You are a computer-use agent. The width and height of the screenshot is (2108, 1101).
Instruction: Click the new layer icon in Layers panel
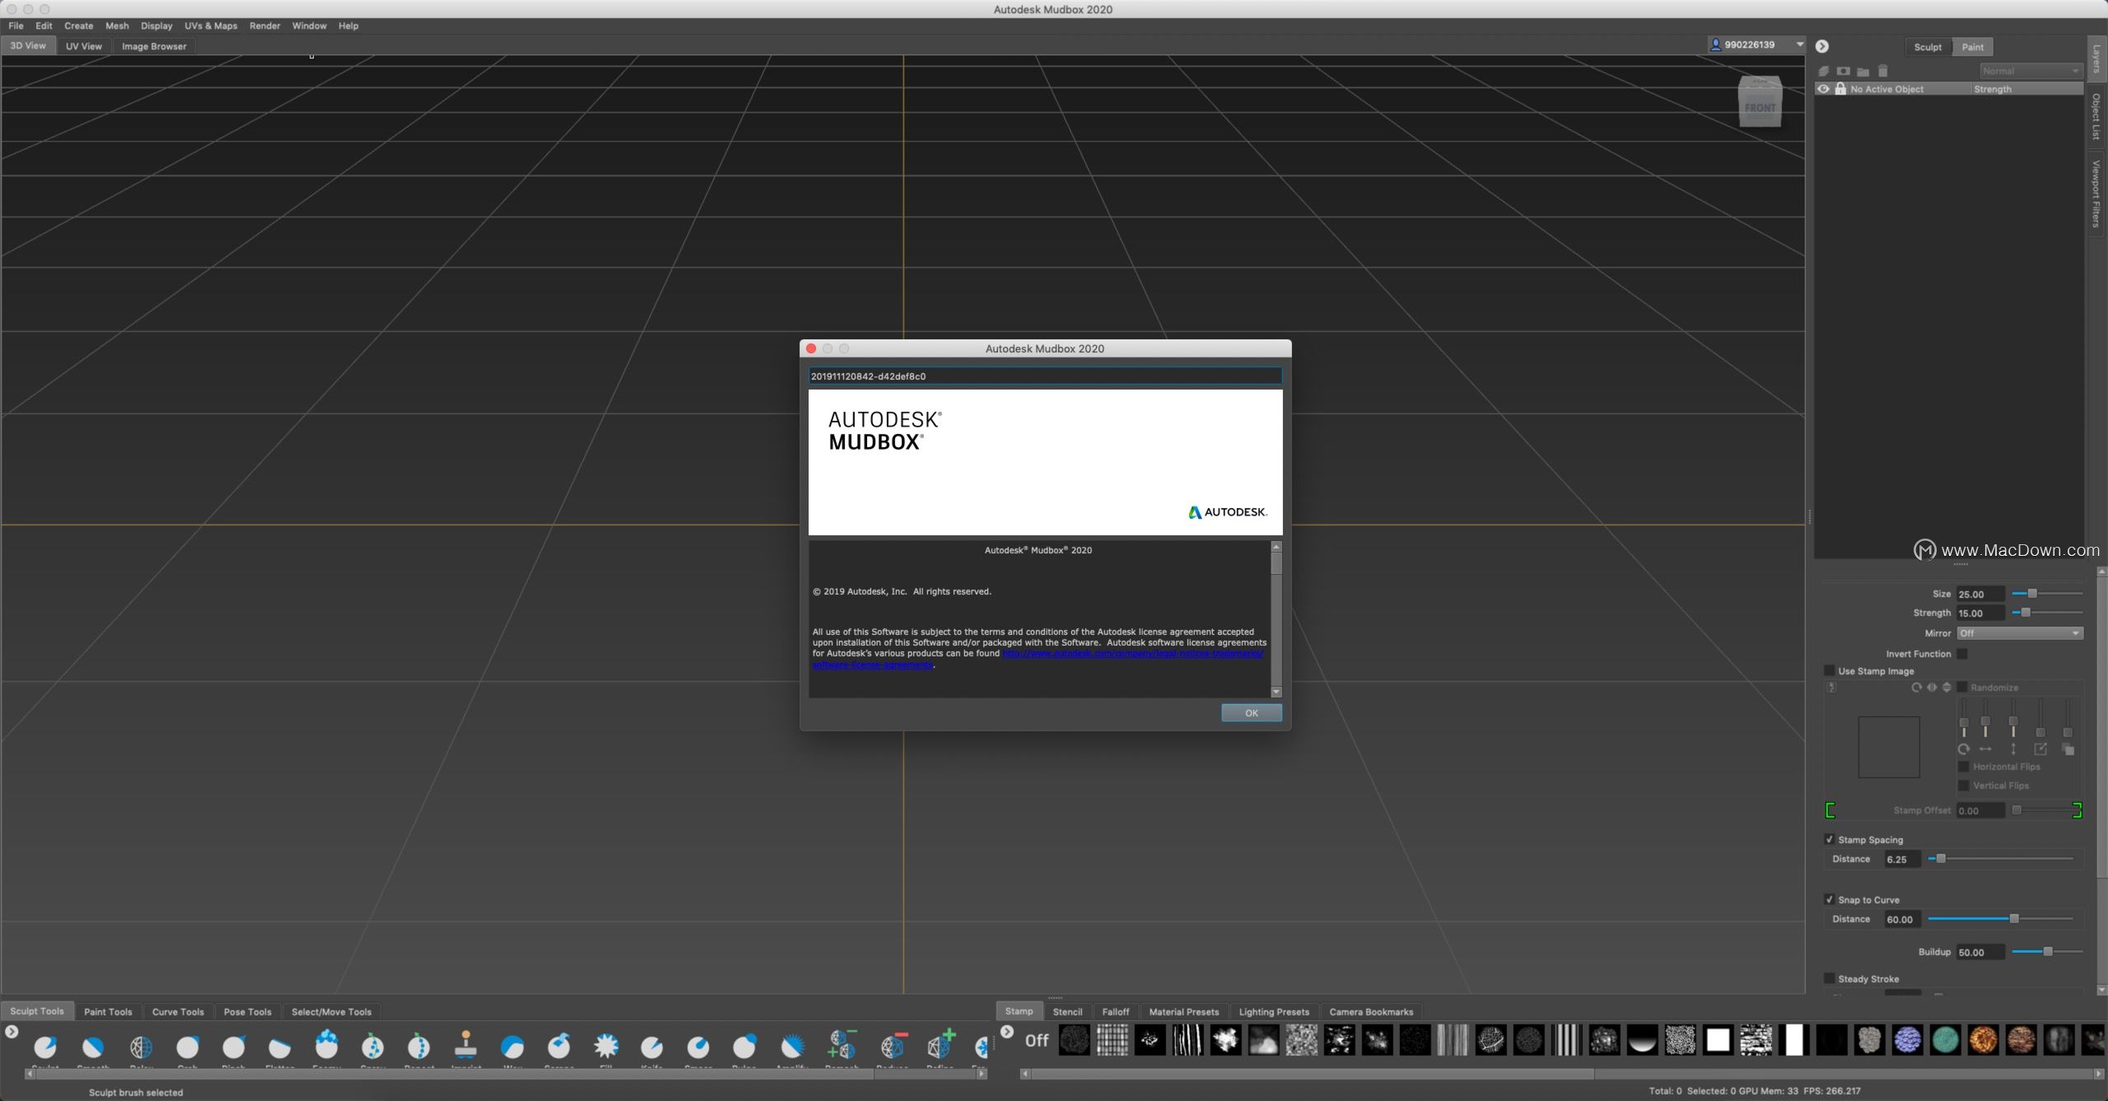coord(1824,72)
